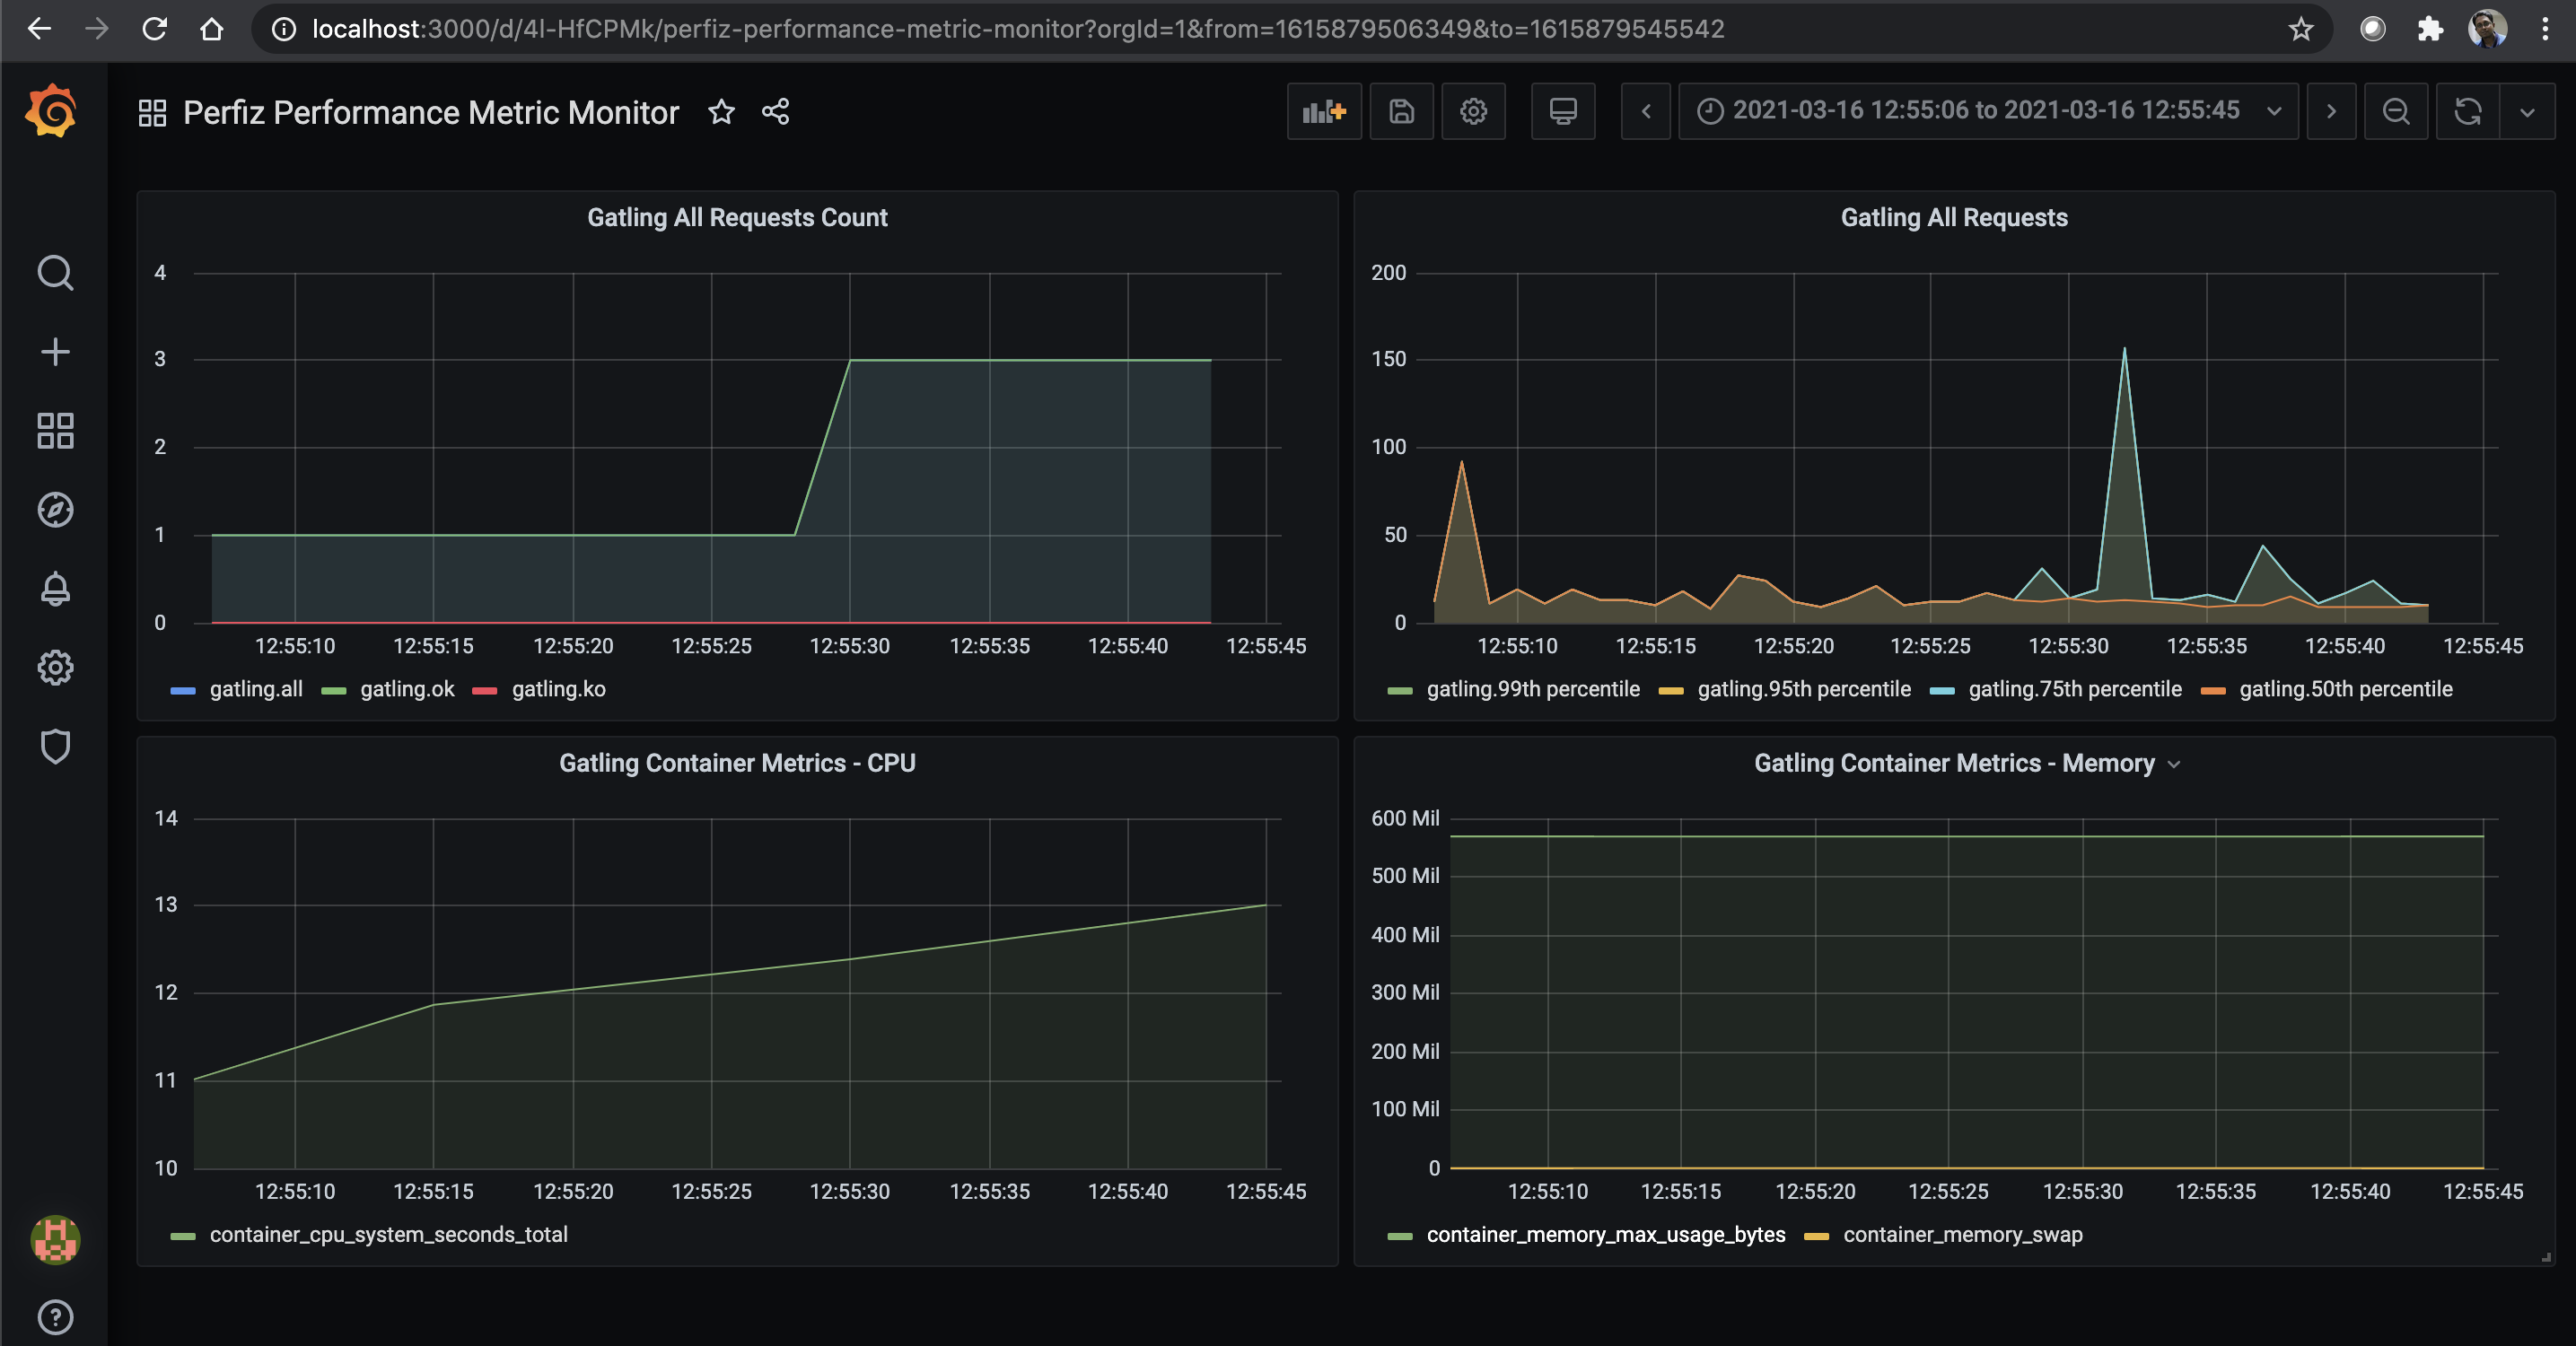2576x1346 pixels.
Task: Click the 150 latency peak in Gatling All Requests
Action: point(2124,349)
